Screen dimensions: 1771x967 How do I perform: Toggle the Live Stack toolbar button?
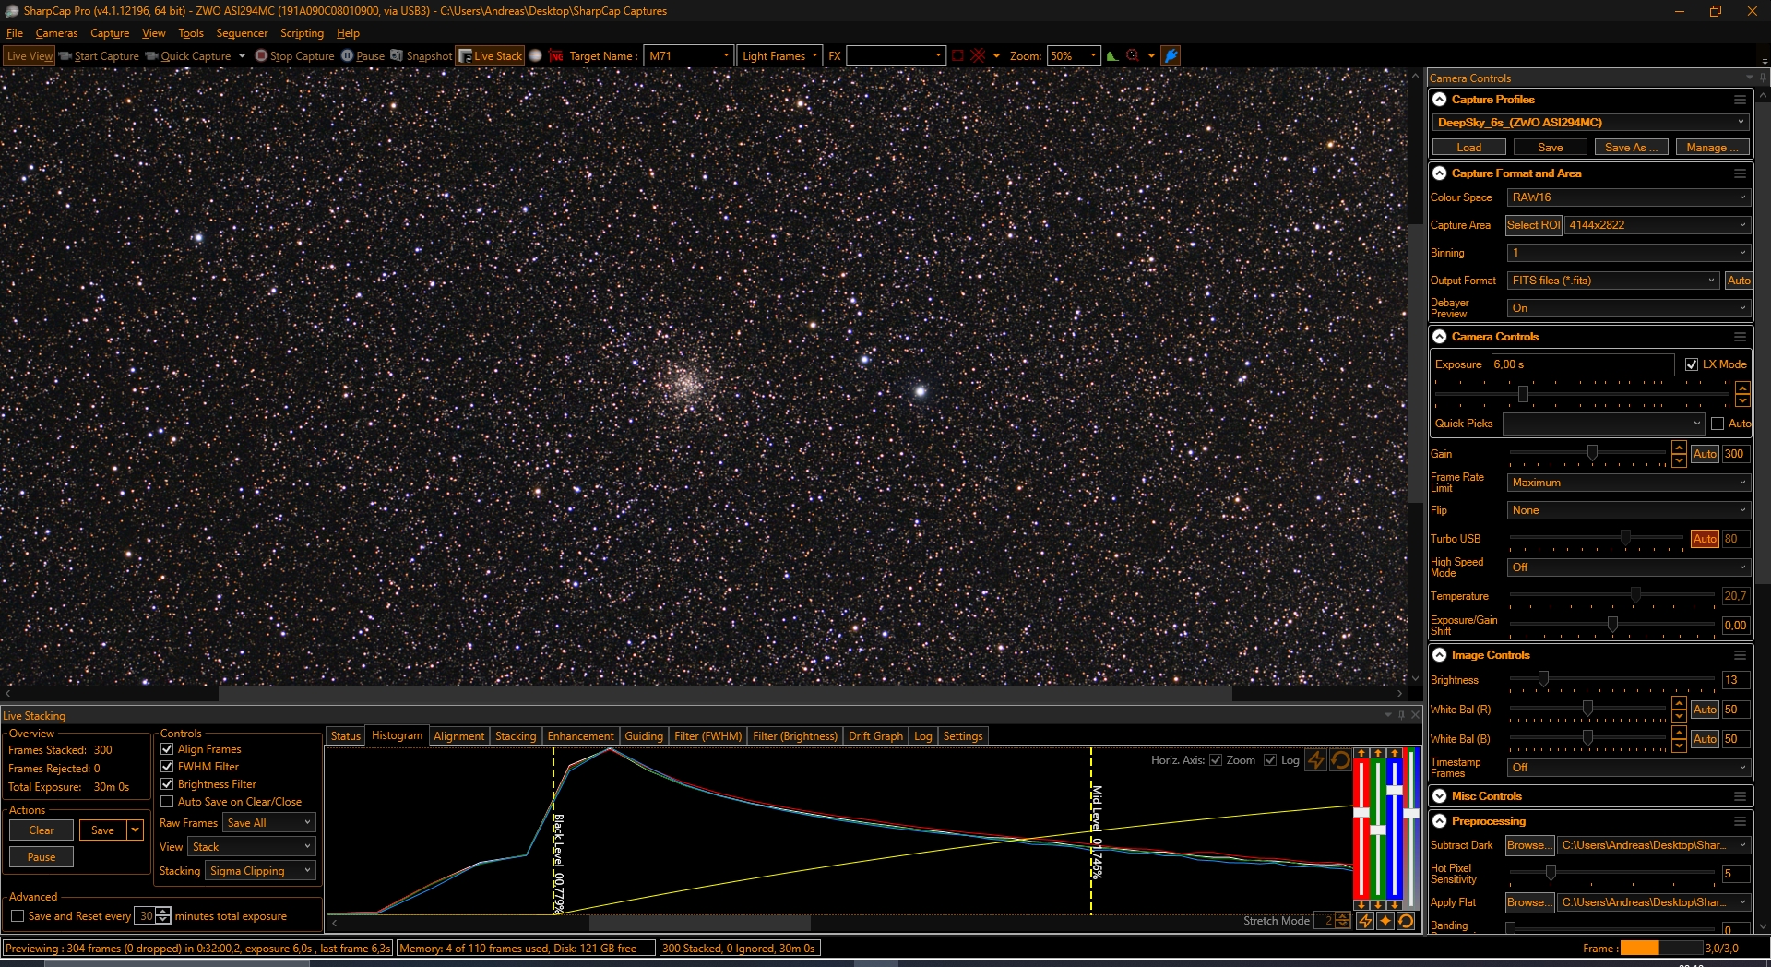[x=491, y=55]
